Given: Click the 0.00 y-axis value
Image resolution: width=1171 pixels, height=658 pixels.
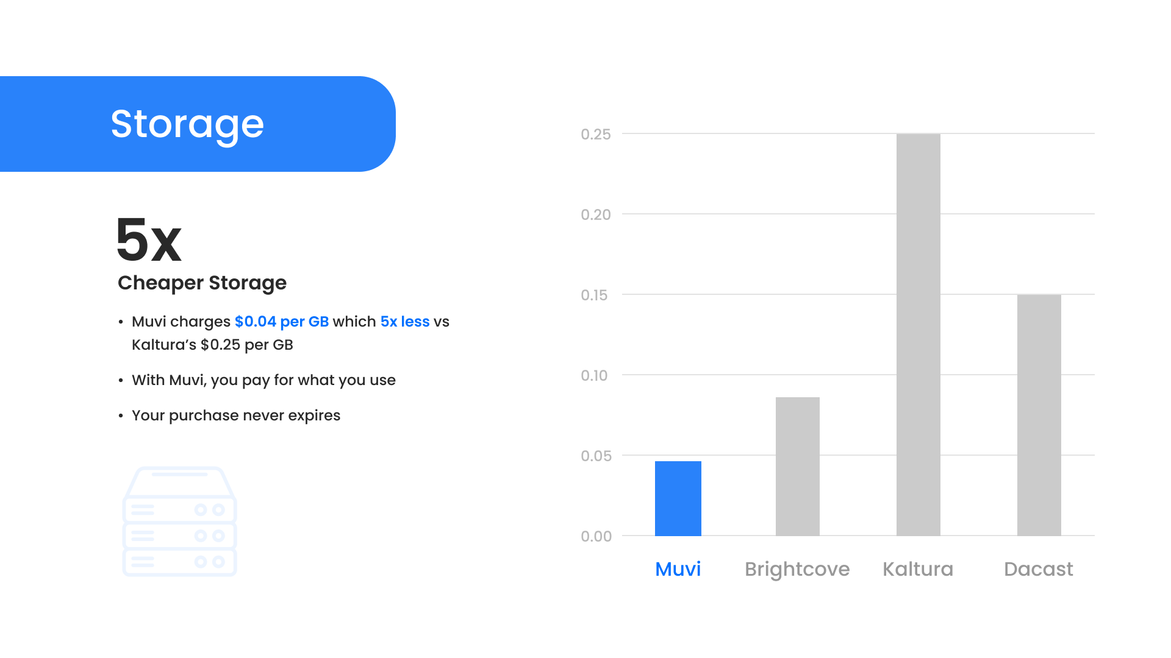Looking at the screenshot, I should coord(596,536).
